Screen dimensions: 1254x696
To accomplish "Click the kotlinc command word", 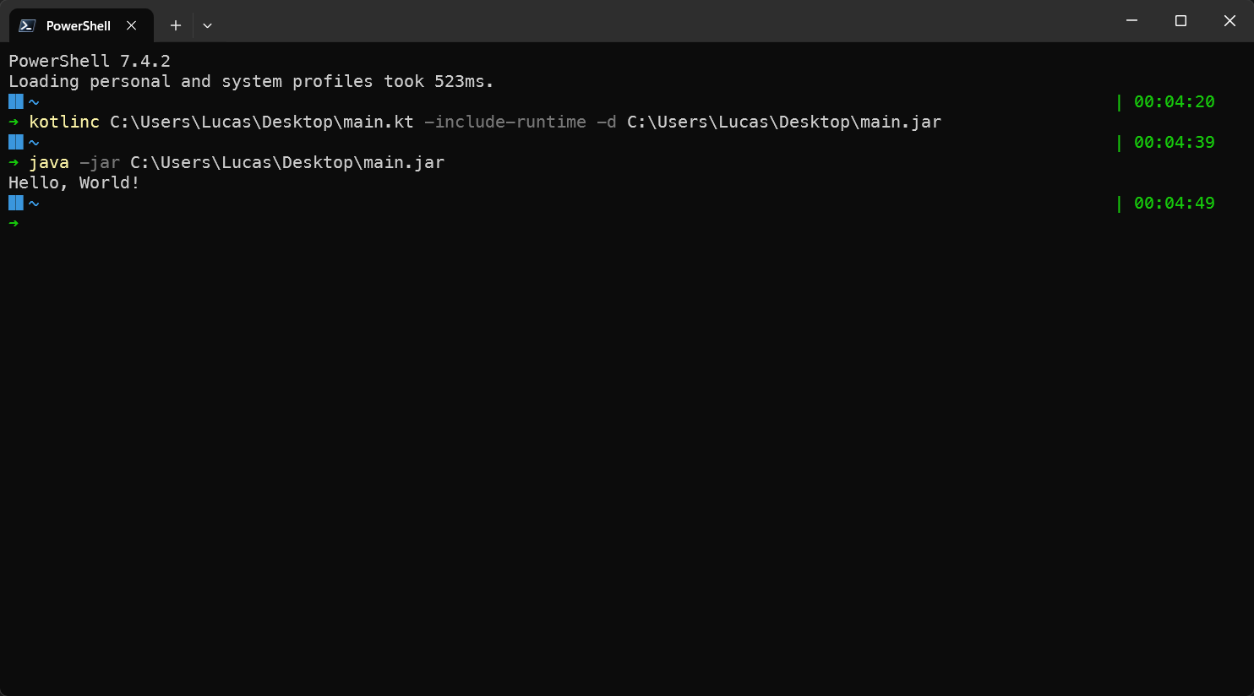I will coord(64,122).
